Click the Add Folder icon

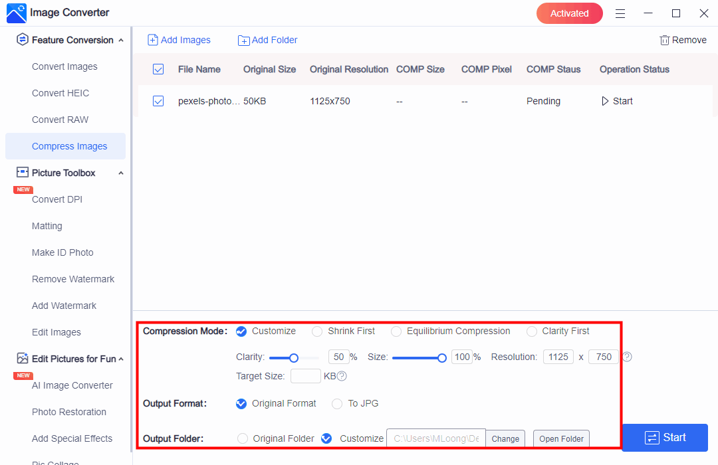(244, 41)
